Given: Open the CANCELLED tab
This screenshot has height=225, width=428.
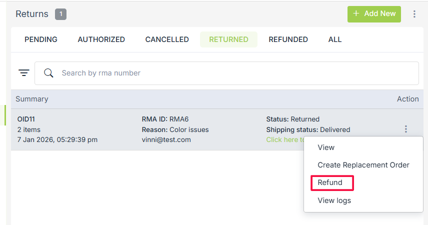Looking at the screenshot, I should tap(167, 39).
